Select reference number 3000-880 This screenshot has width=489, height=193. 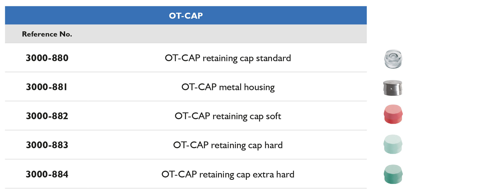click(47, 58)
